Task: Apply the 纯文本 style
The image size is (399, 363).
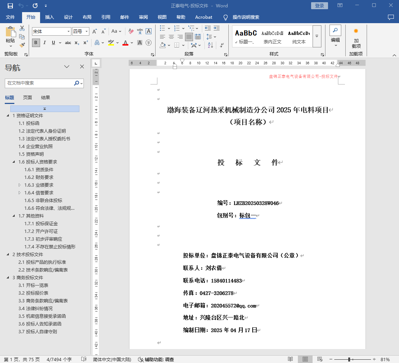Action: (x=299, y=37)
